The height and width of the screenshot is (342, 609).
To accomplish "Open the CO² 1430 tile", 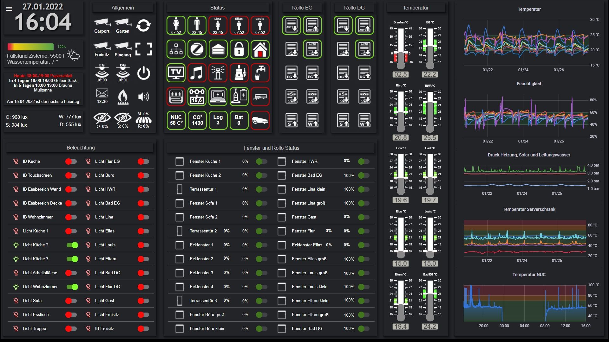I will click(x=197, y=120).
